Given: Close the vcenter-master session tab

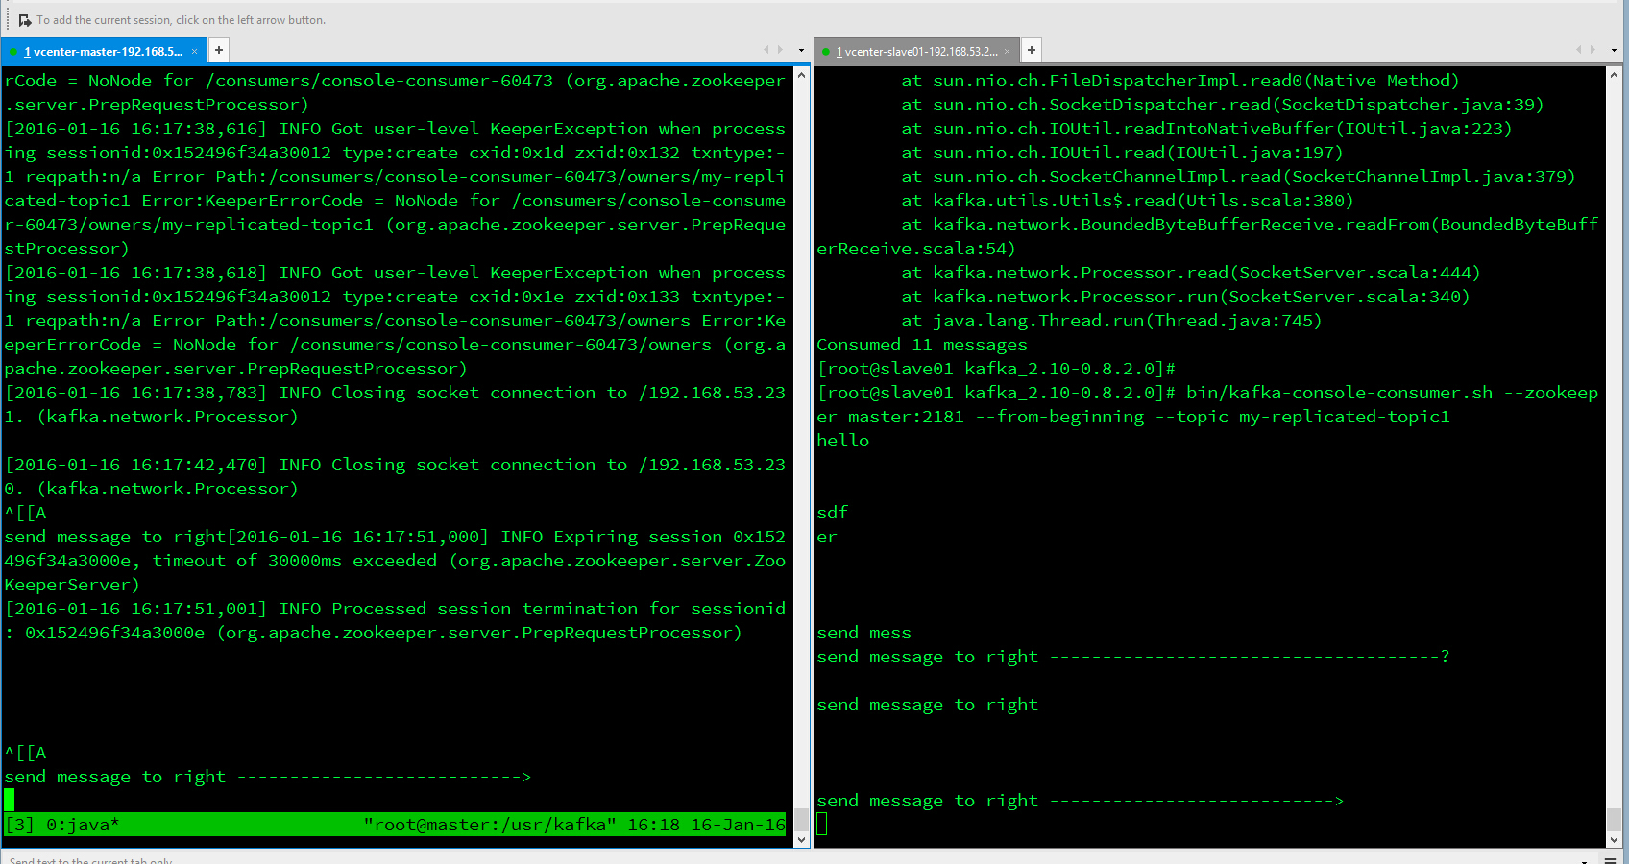Looking at the screenshot, I should (x=194, y=52).
